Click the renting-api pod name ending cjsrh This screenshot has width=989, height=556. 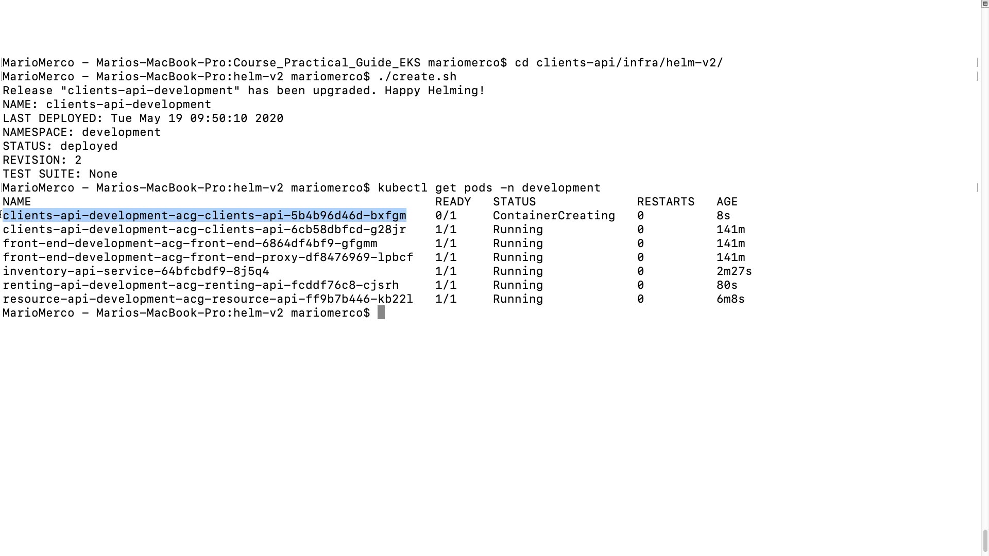tap(201, 285)
